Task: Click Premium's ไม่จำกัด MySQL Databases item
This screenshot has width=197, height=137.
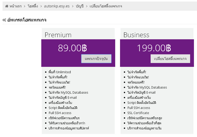Action: click(x=68, y=92)
